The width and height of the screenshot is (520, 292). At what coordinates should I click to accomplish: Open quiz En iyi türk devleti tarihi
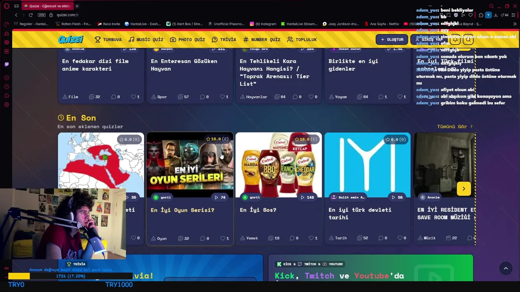(360, 213)
